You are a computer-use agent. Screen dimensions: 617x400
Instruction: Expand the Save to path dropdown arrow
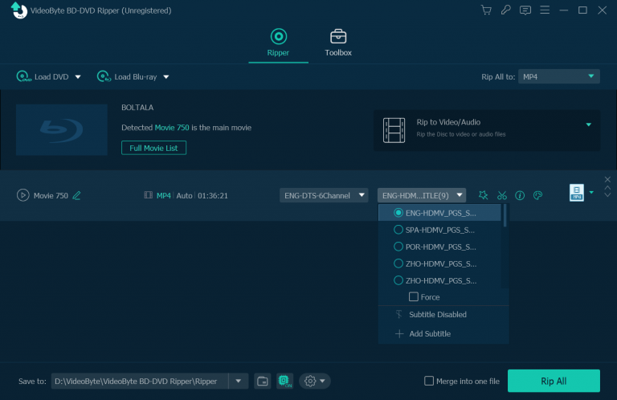238,381
